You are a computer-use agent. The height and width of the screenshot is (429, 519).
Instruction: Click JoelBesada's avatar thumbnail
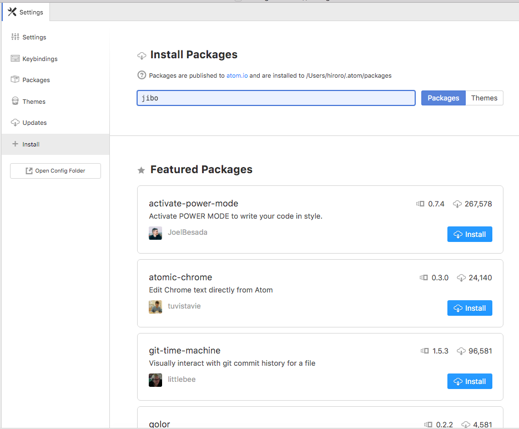point(155,233)
